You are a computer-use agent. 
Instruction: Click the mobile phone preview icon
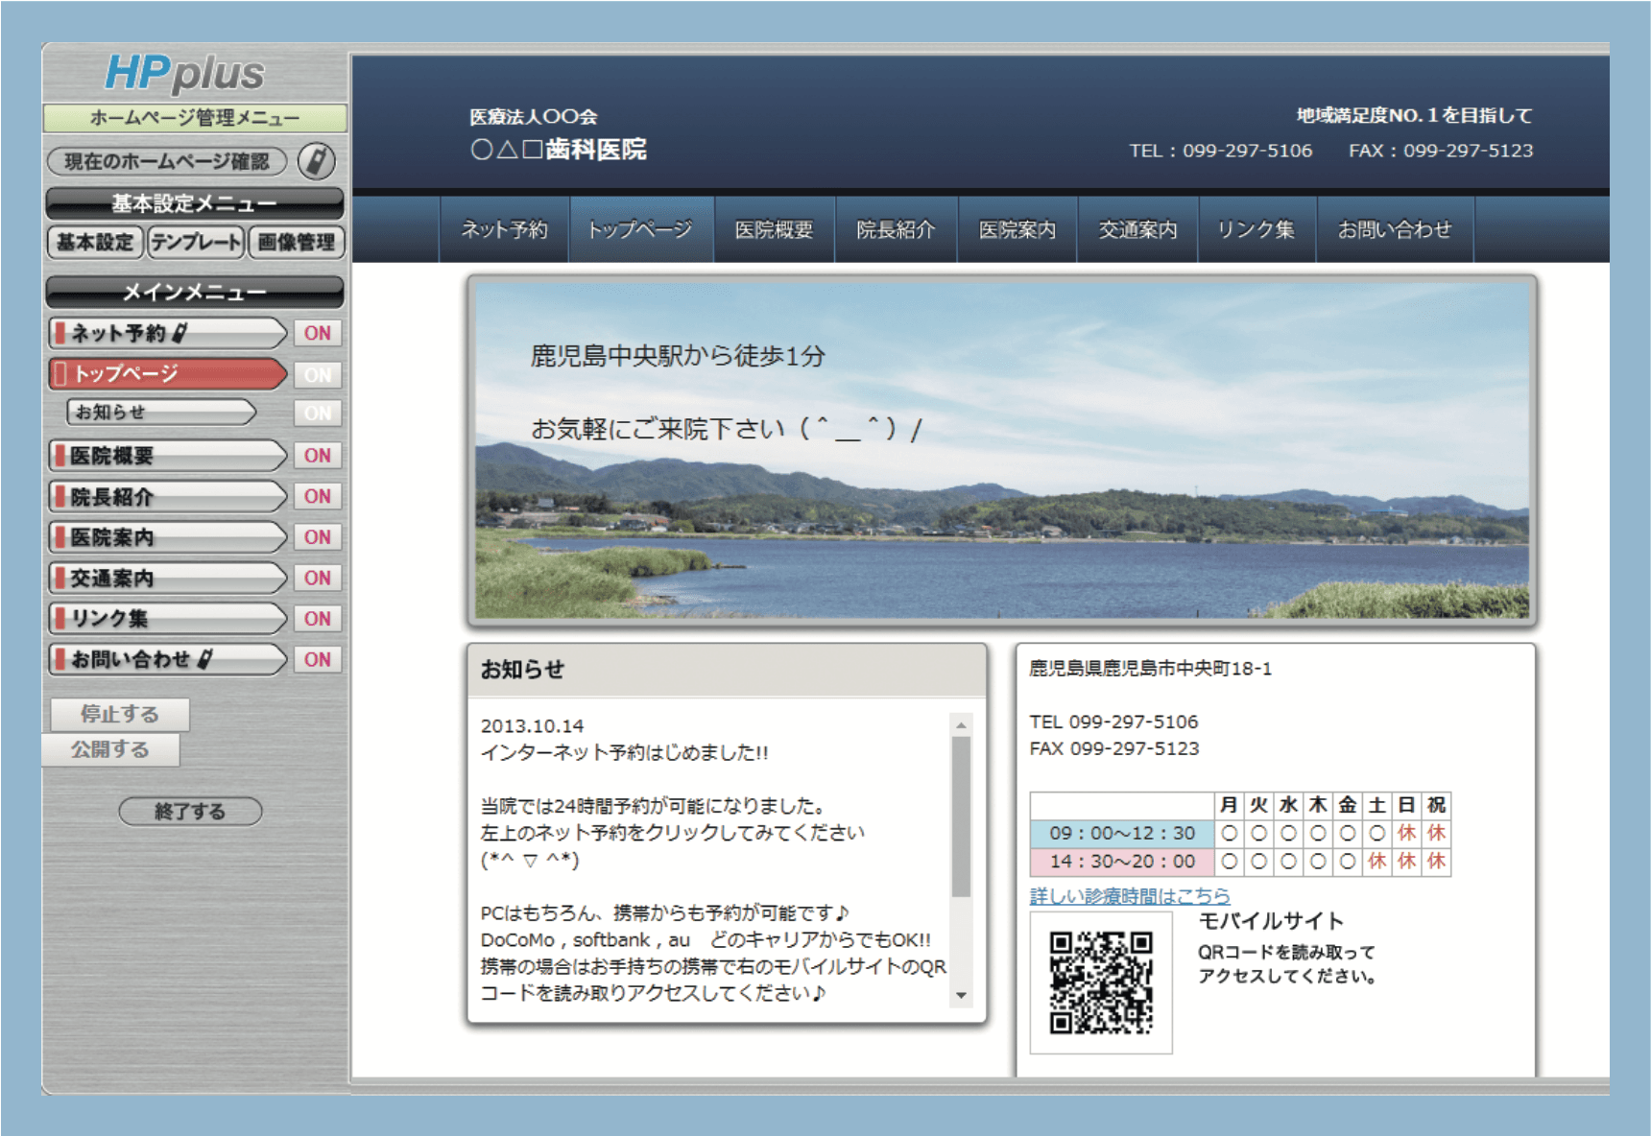tap(316, 161)
